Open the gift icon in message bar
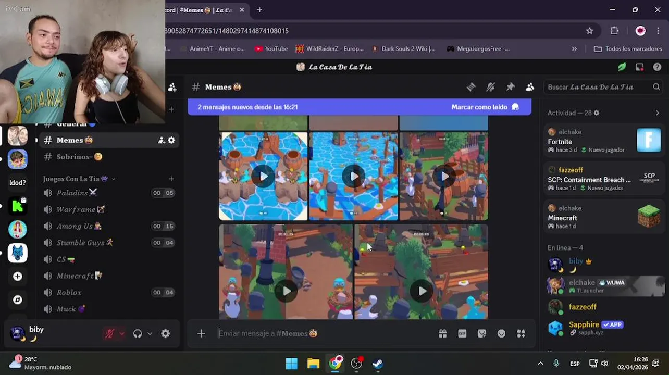Viewport: 669px width, 375px height. (442, 333)
